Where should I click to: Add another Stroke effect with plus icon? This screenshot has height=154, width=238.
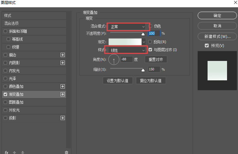point(63,55)
